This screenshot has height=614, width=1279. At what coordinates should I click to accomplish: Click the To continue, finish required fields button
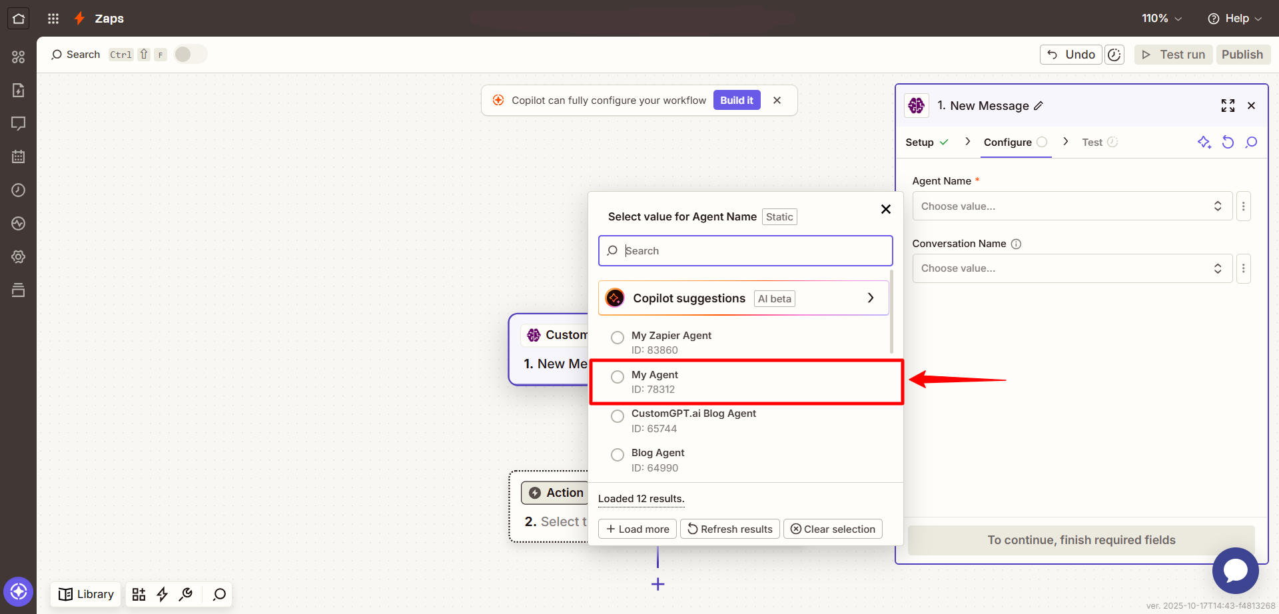tap(1081, 540)
